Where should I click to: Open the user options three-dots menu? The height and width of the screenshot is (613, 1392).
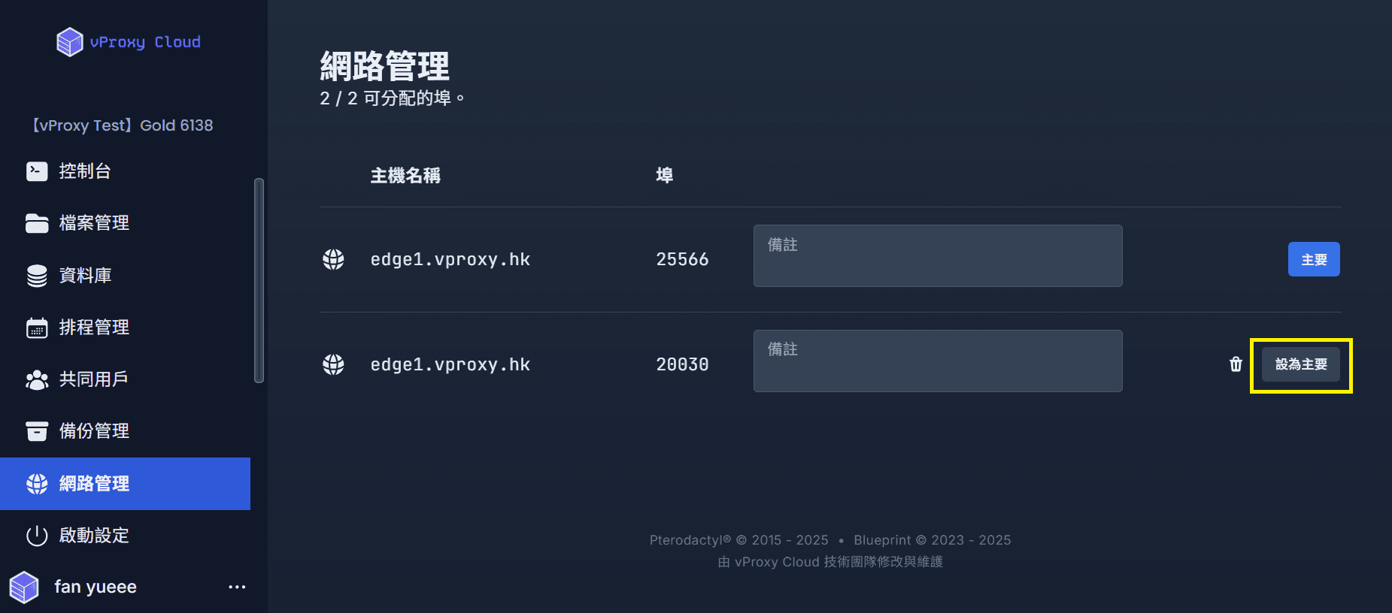tap(237, 587)
